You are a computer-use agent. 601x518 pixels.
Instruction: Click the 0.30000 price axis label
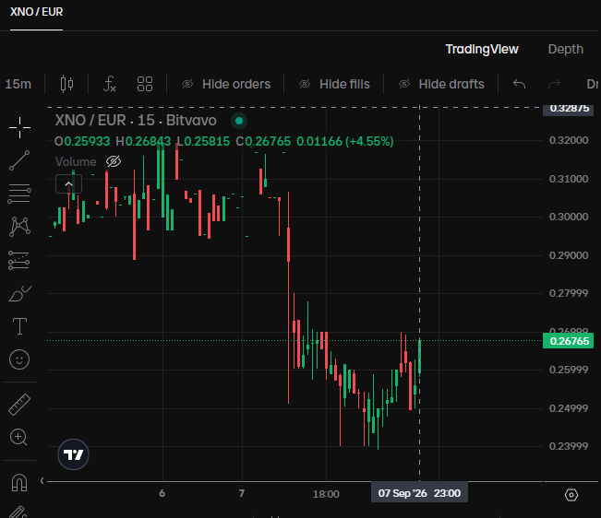[x=569, y=217]
